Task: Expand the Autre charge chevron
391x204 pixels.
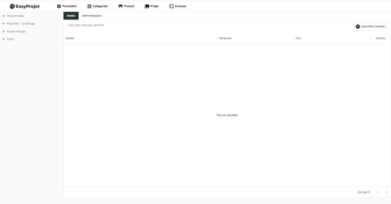Action: (x=3, y=31)
